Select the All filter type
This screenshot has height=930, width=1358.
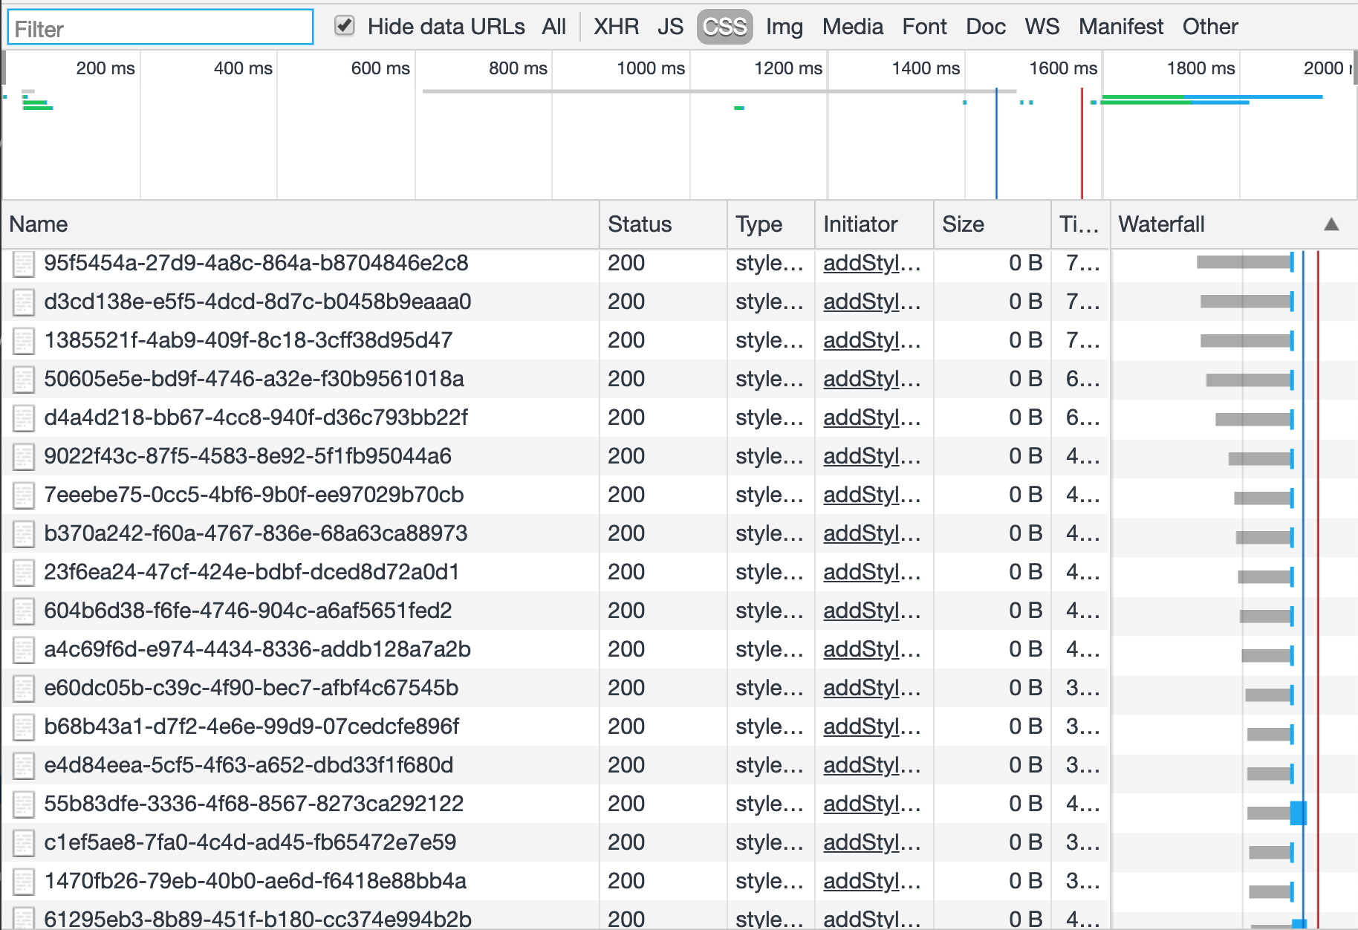(x=553, y=27)
